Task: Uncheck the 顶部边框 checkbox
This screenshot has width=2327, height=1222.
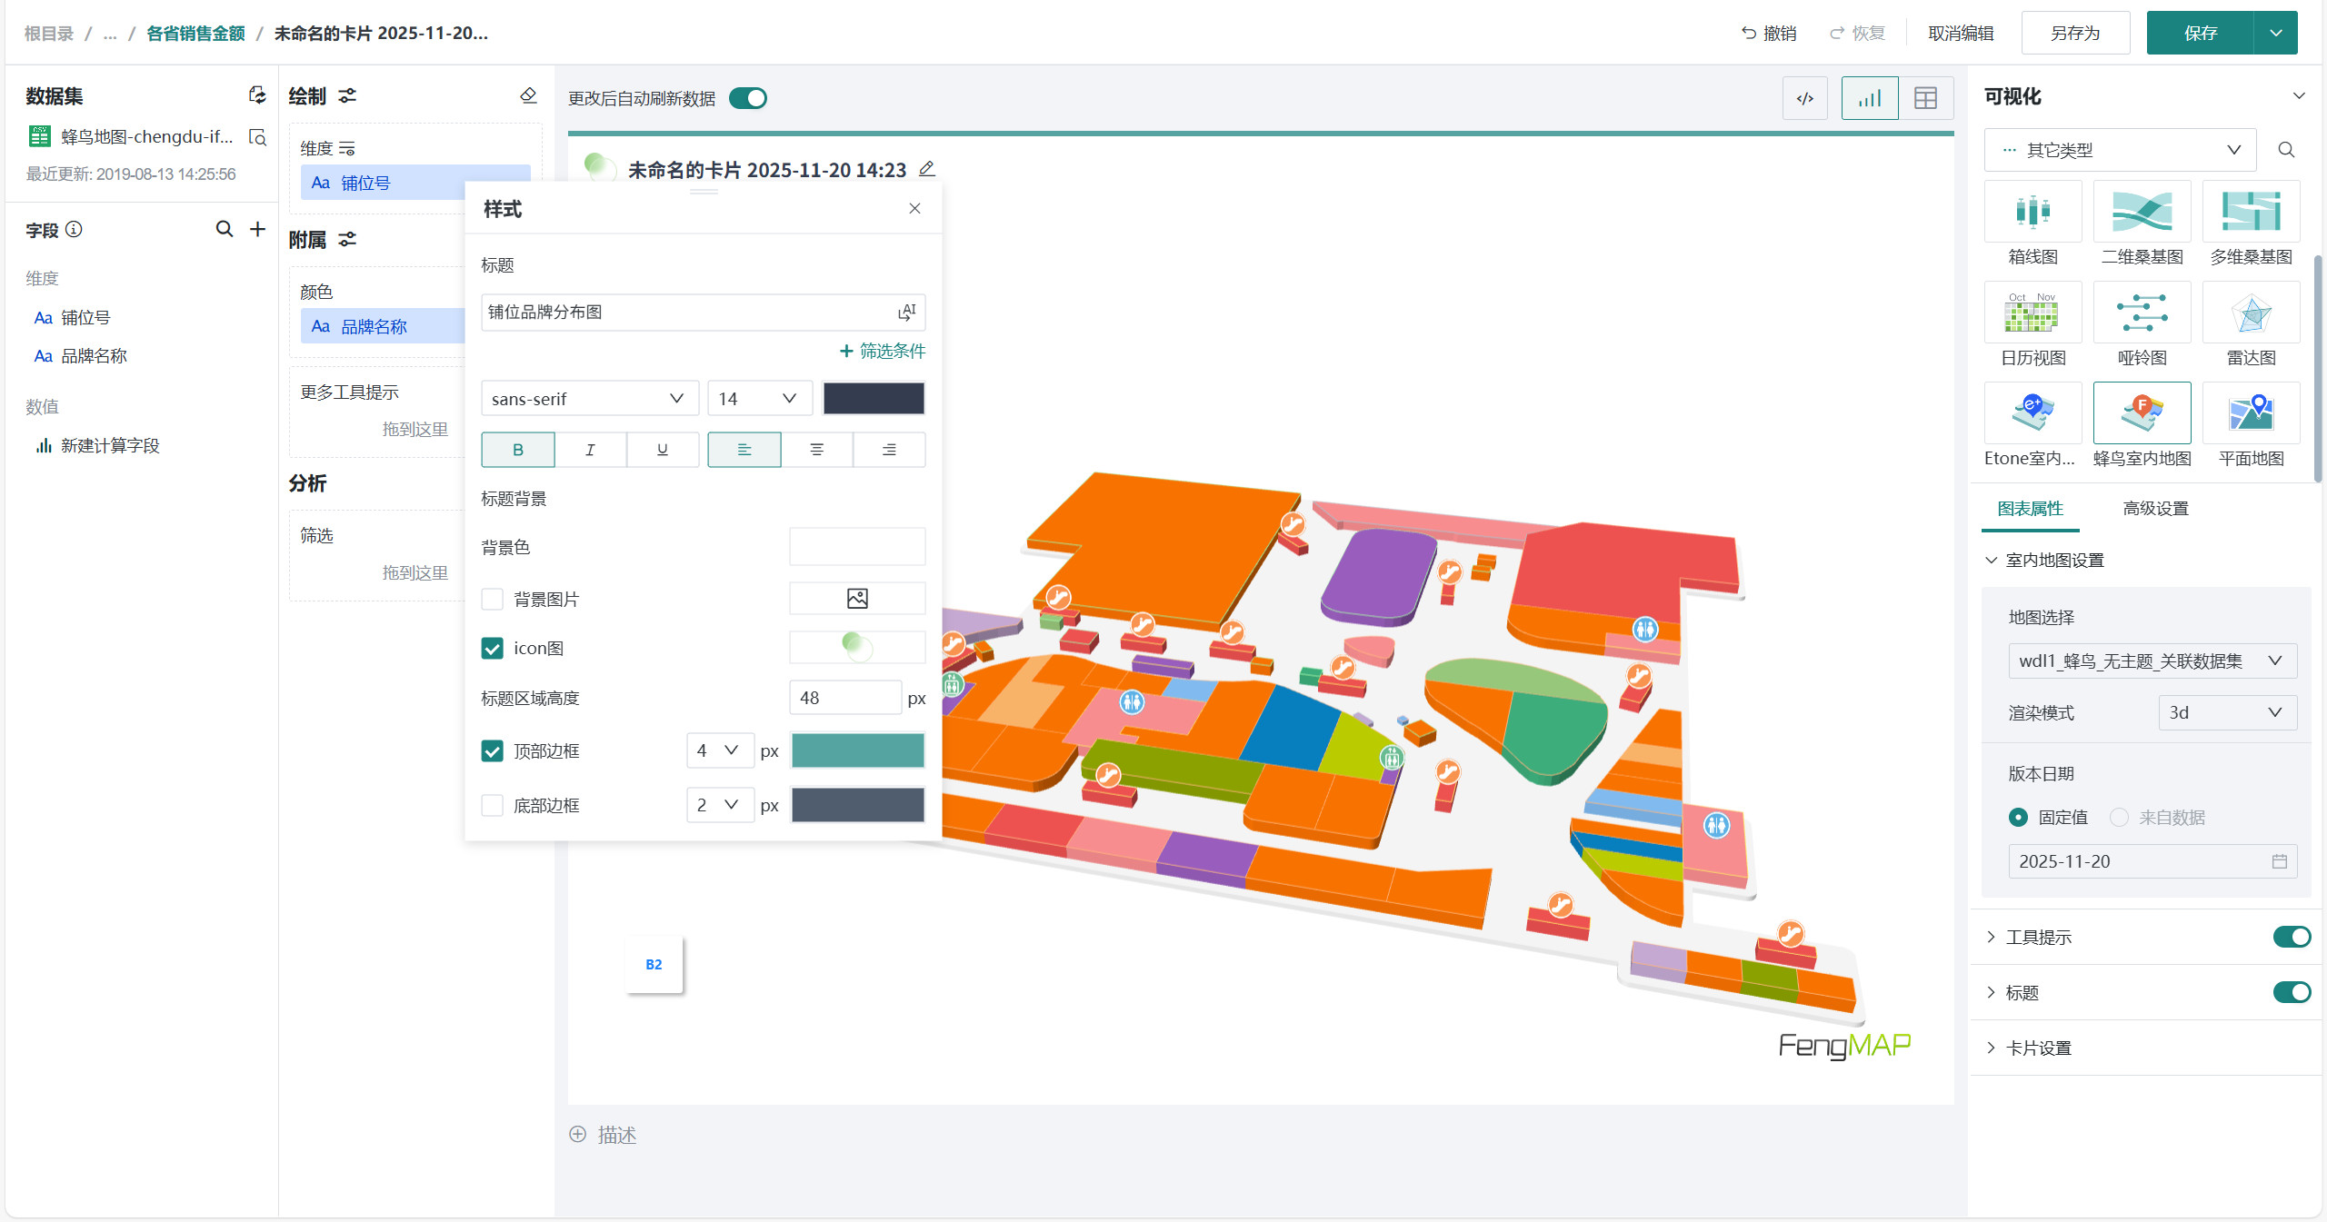Action: 492,751
